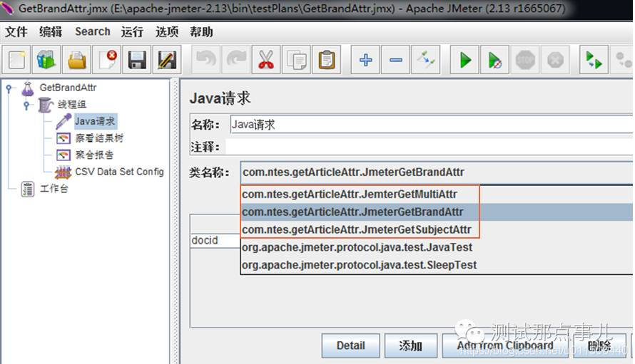Select the Java请求 sampler in tree
The height and width of the screenshot is (364, 635).
(95, 121)
